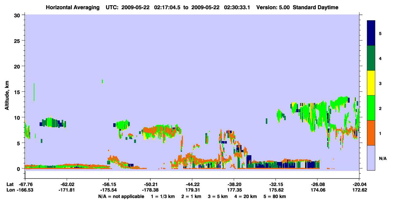
Task: Click the latitude value -62.02
Action: click(x=67, y=184)
